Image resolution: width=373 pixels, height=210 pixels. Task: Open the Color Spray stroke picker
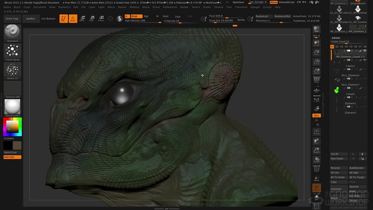pos(12,52)
